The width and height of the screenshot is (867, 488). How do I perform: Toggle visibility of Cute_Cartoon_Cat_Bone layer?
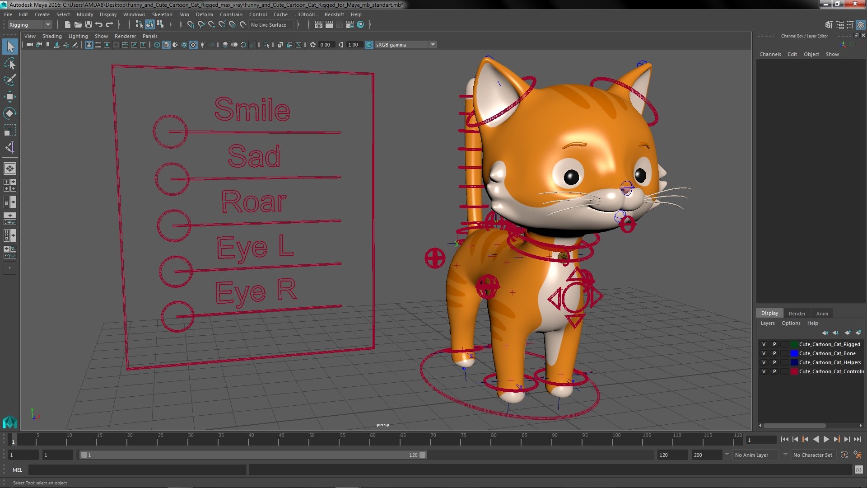[764, 353]
